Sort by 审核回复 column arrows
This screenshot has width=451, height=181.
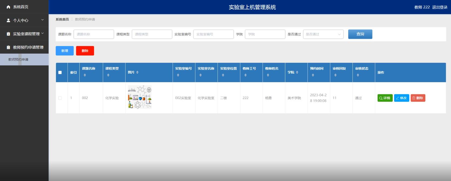335,75
